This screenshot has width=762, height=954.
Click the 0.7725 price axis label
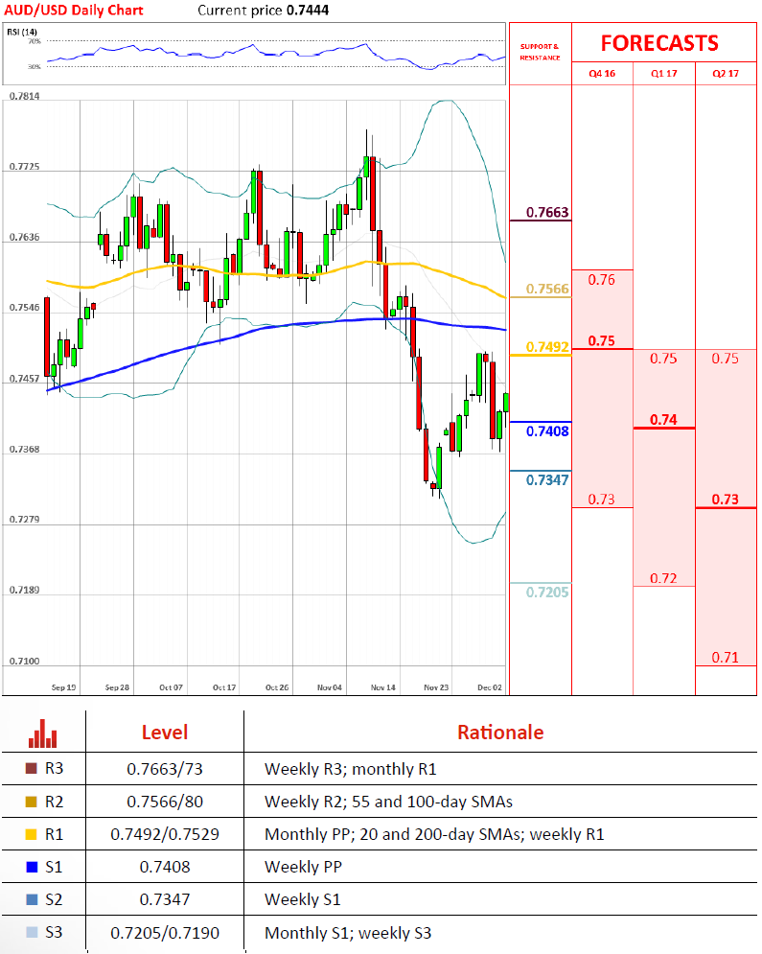point(24,166)
